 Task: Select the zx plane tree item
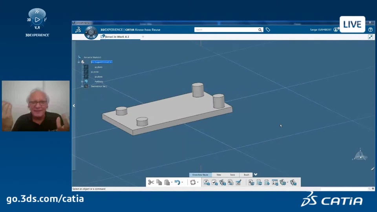click(x=98, y=77)
